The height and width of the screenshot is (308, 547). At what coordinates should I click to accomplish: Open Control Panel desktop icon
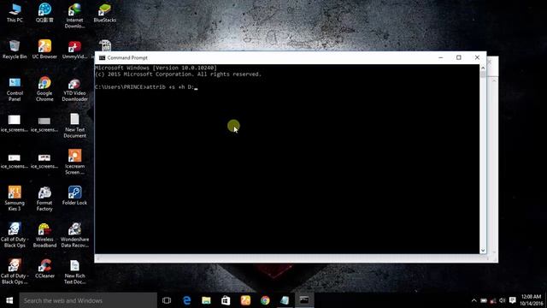pos(15,89)
